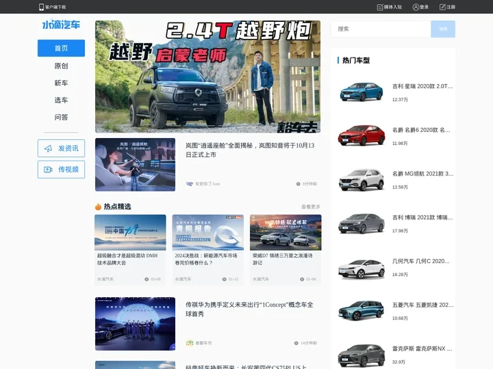Open 几何汽车 几何C 2020 model link
The height and width of the screenshot is (369, 493).
click(x=421, y=261)
